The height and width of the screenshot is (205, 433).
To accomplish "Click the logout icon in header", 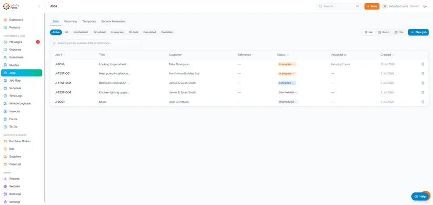I will pos(425,6).
